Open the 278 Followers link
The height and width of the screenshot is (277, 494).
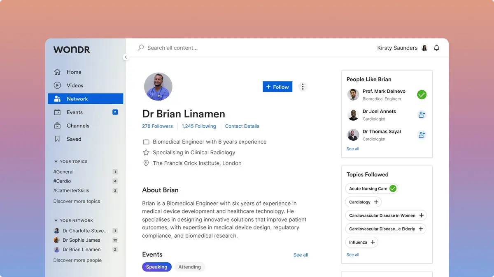coord(157,126)
